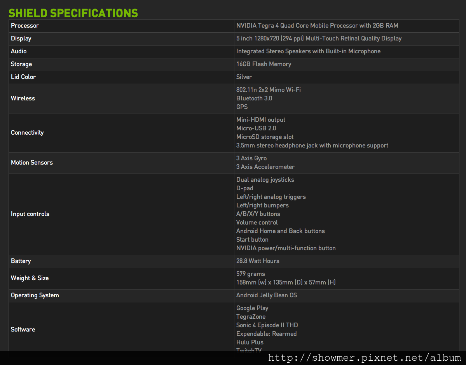Click the SHIELD SPECIFICATIONS heading
Viewport: 466px width, 365px height.
pos(73,13)
